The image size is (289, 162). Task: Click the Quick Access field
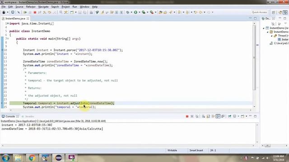[x=259, y=12]
